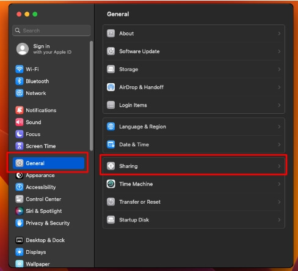
Task: Click the Wi-Fi icon in sidebar
Action: pos(20,69)
